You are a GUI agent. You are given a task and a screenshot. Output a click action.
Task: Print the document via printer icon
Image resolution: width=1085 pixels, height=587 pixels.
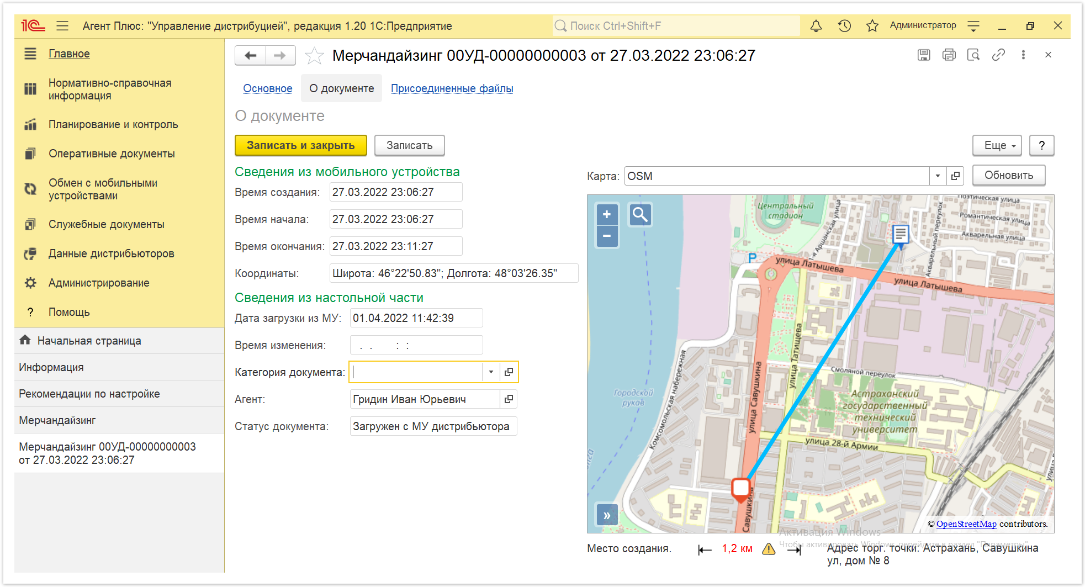(x=949, y=55)
